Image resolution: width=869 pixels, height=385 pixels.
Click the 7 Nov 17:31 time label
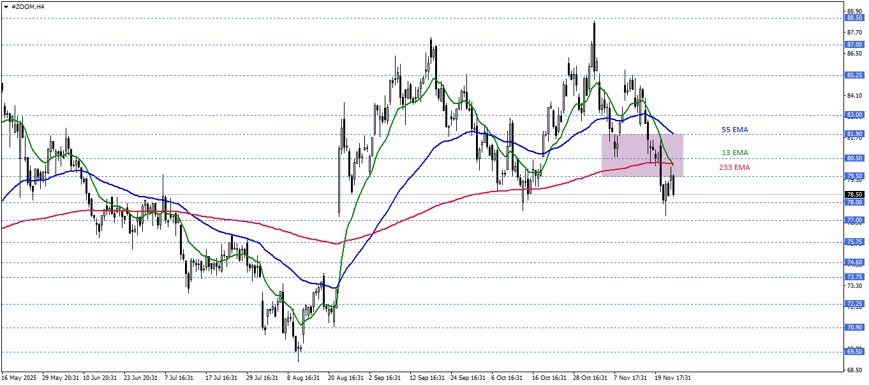(630, 378)
